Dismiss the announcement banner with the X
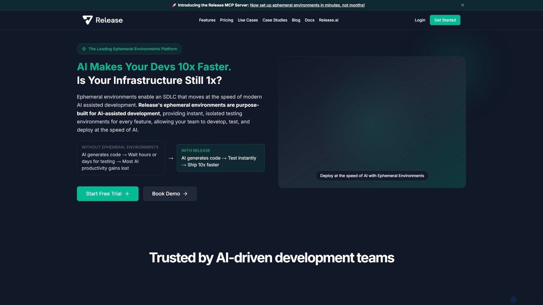 tap(462, 5)
